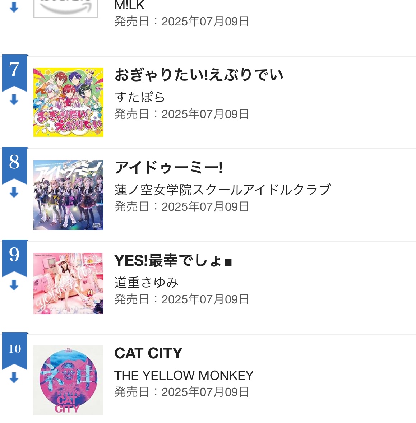Click down arrow under rank 10

point(14,378)
